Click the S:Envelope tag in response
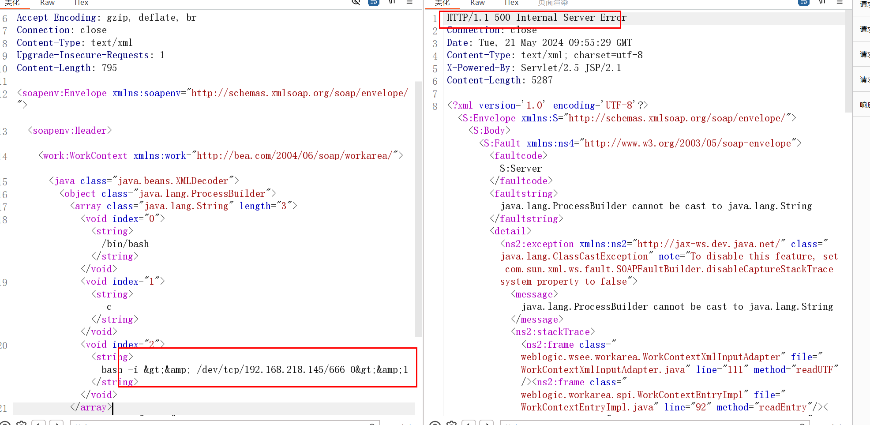The height and width of the screenshot is (425, 870). coord(627,118)
